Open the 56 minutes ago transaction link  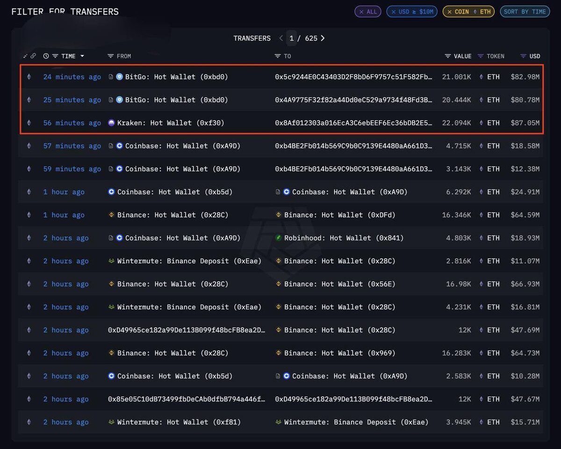pos(72,123)
